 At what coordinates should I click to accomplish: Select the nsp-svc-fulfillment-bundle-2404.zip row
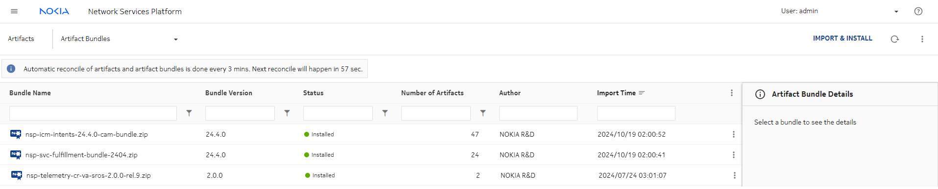[371, 155]
